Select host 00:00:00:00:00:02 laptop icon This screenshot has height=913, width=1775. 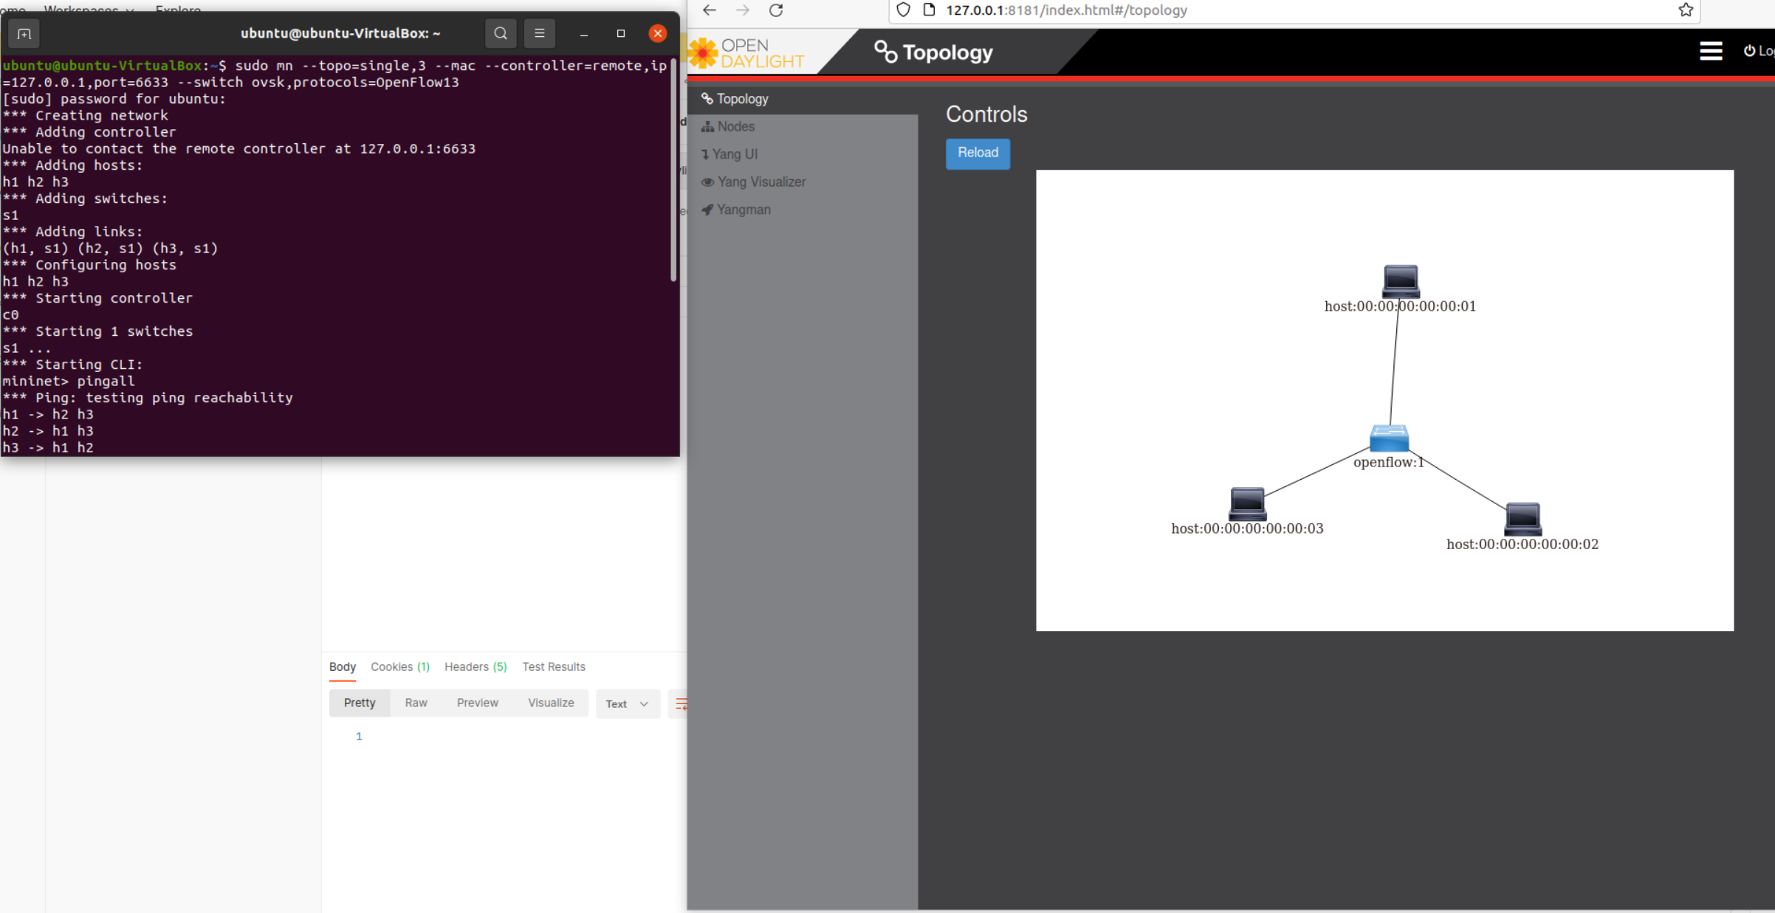[1522, 519]
